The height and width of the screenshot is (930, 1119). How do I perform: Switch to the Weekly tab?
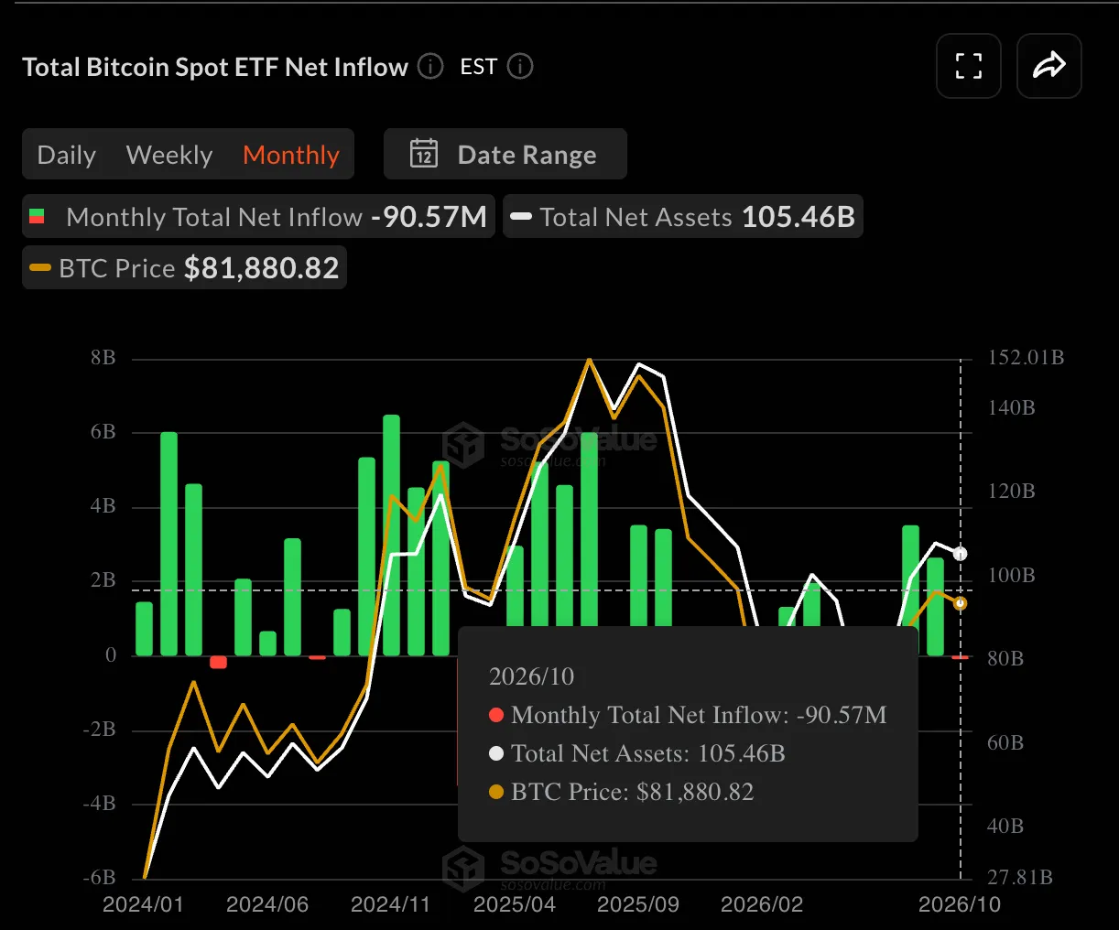click(169, 155)
